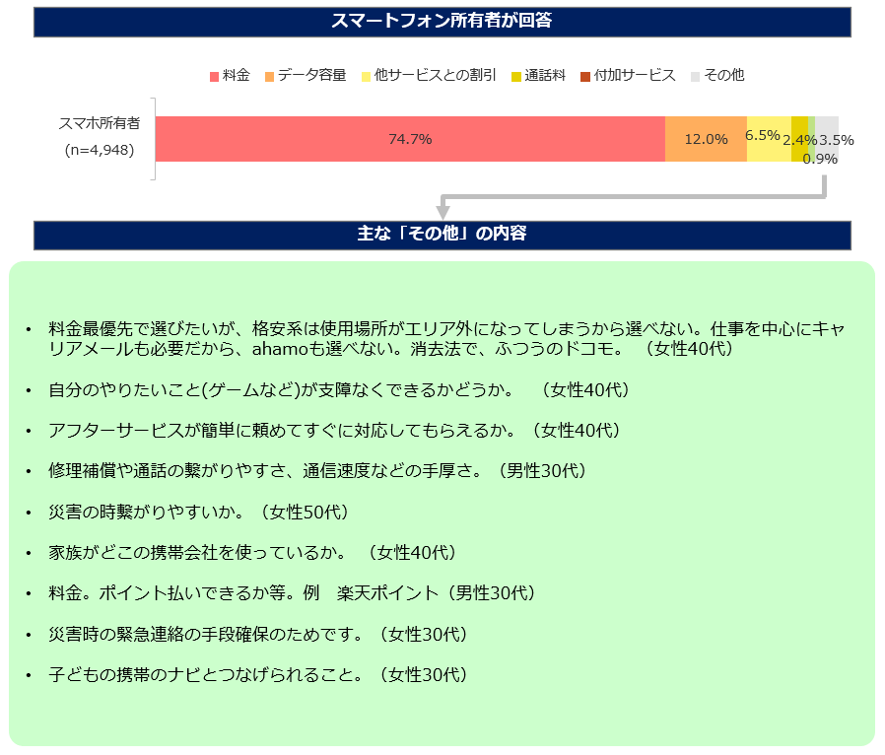Click the orange データ容量 legend swatch
The width and height of the screenshot is (885, 755).
tap(269, 77)
